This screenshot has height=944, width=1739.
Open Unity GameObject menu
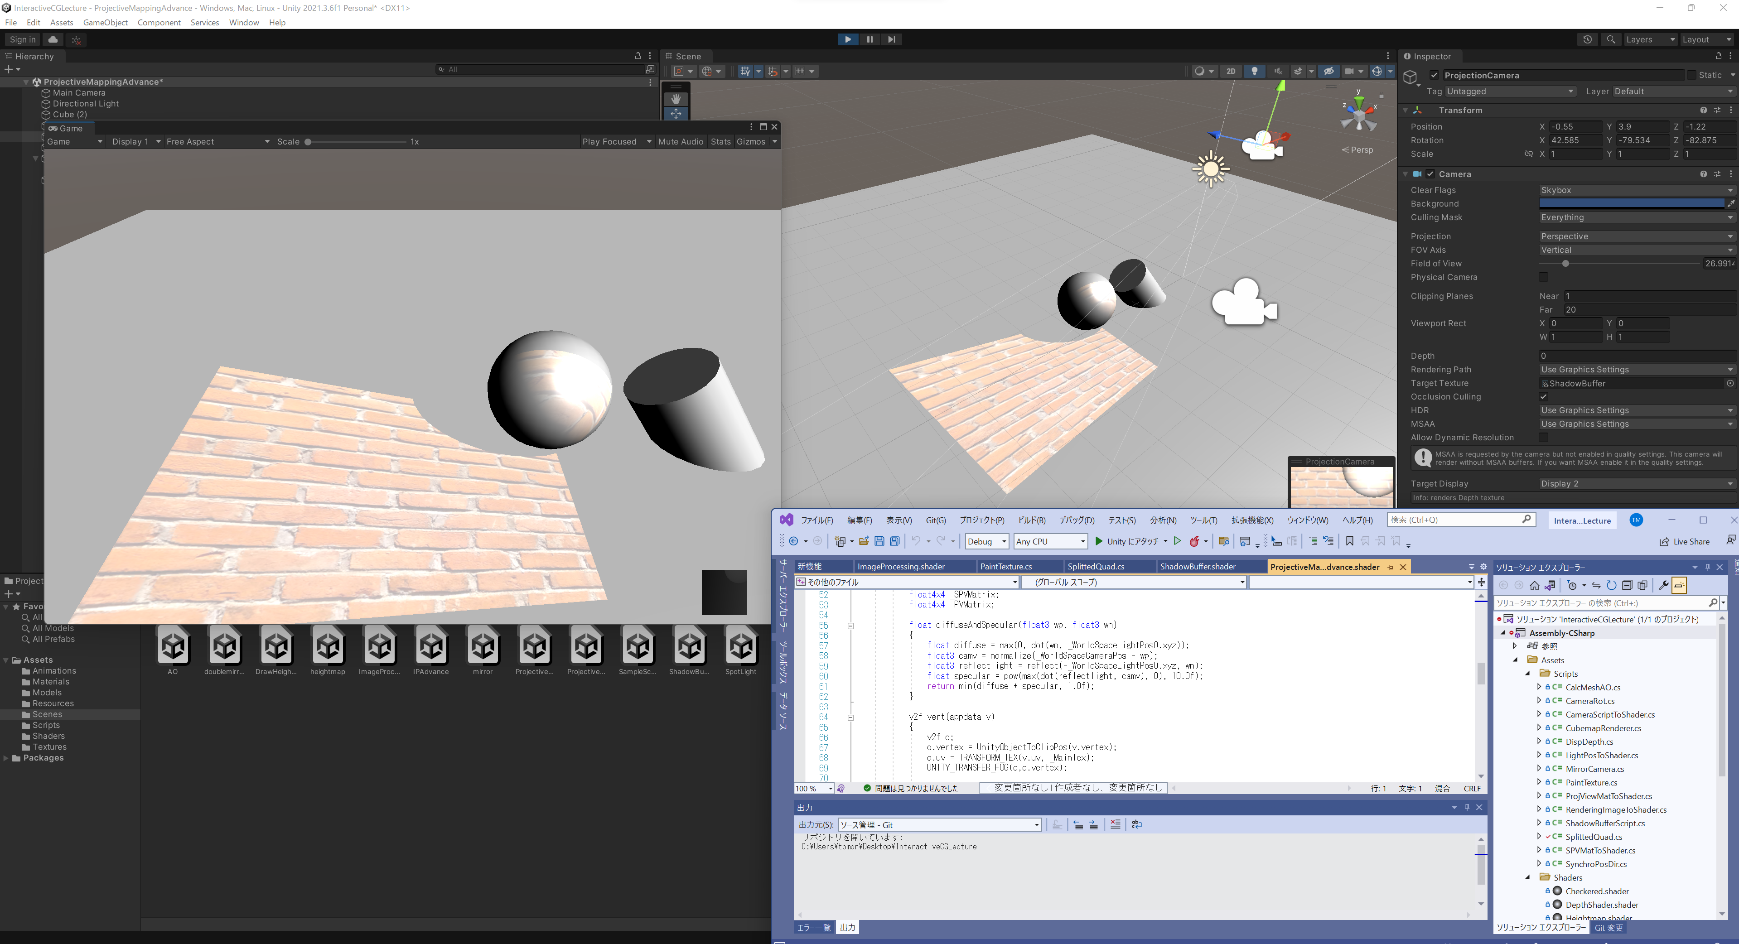(105, 22)
